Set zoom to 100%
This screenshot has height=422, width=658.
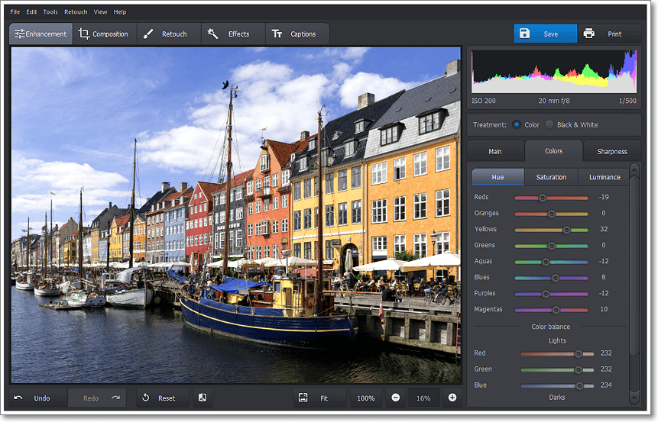click(x=366, y=398)
